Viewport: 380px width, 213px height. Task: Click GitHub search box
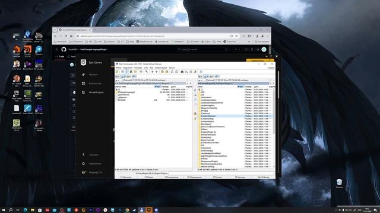pos(202,49)
